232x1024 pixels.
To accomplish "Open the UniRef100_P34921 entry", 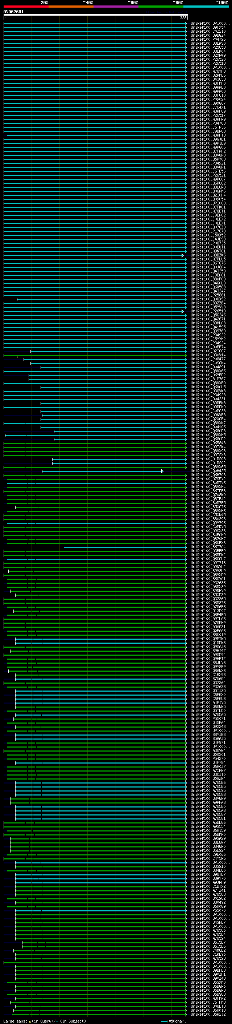I will (x=208, y=163).
